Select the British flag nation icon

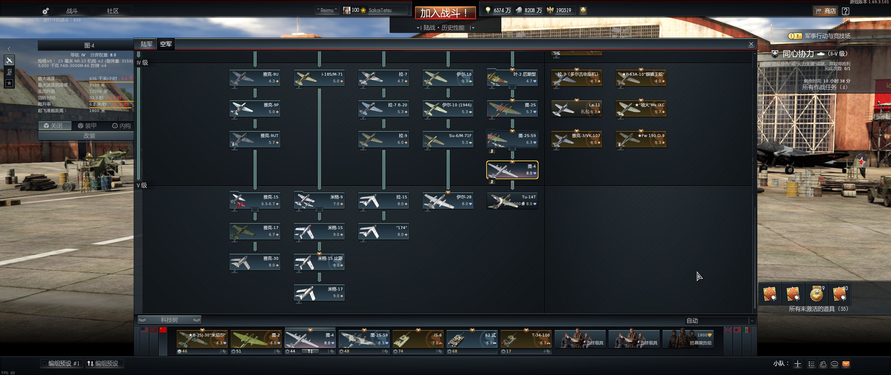[x=728, y=330]
